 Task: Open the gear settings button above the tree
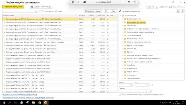pyautogui.click(x=183, y=11)
